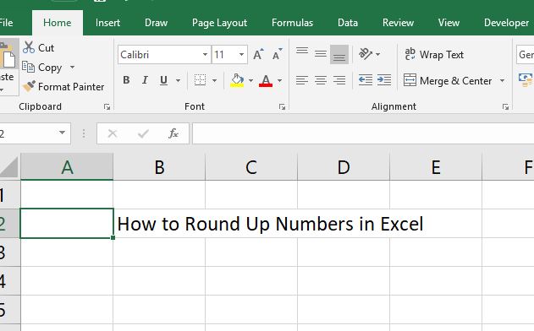The width and height of the screenshot is (534, 331).
Task: Click the Cut scissors icon
Action: pyautogui.click(x=29, y=47)
